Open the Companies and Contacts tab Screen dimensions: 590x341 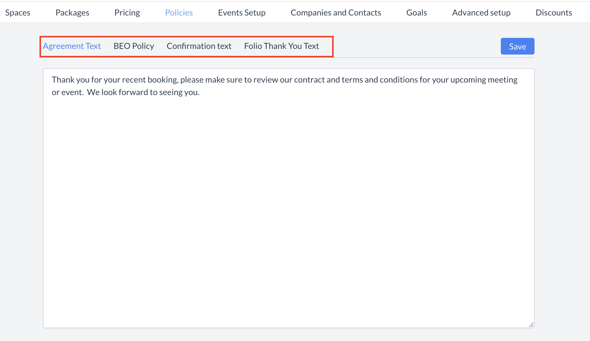pos(336,13)
